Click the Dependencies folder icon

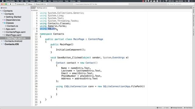pos(5,20)
